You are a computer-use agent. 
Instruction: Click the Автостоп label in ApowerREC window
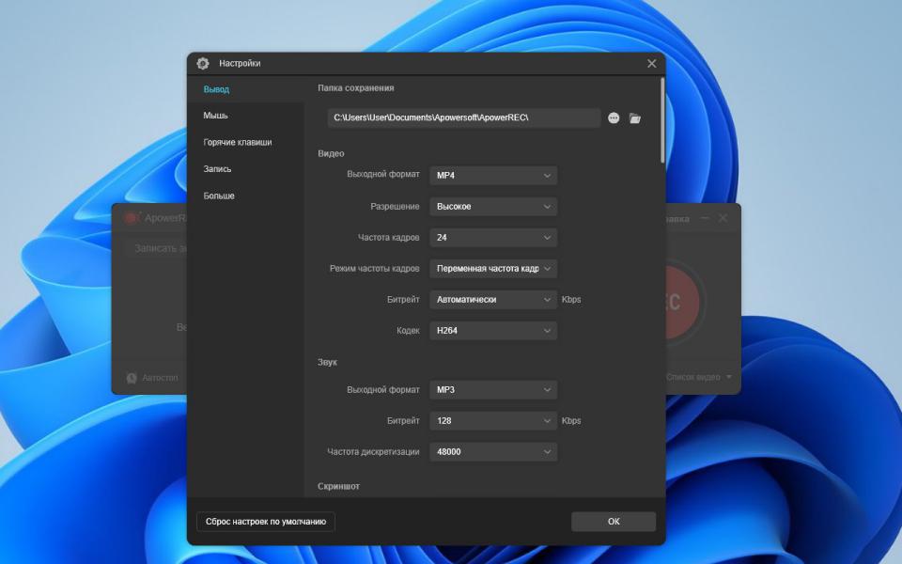point(160,378)
